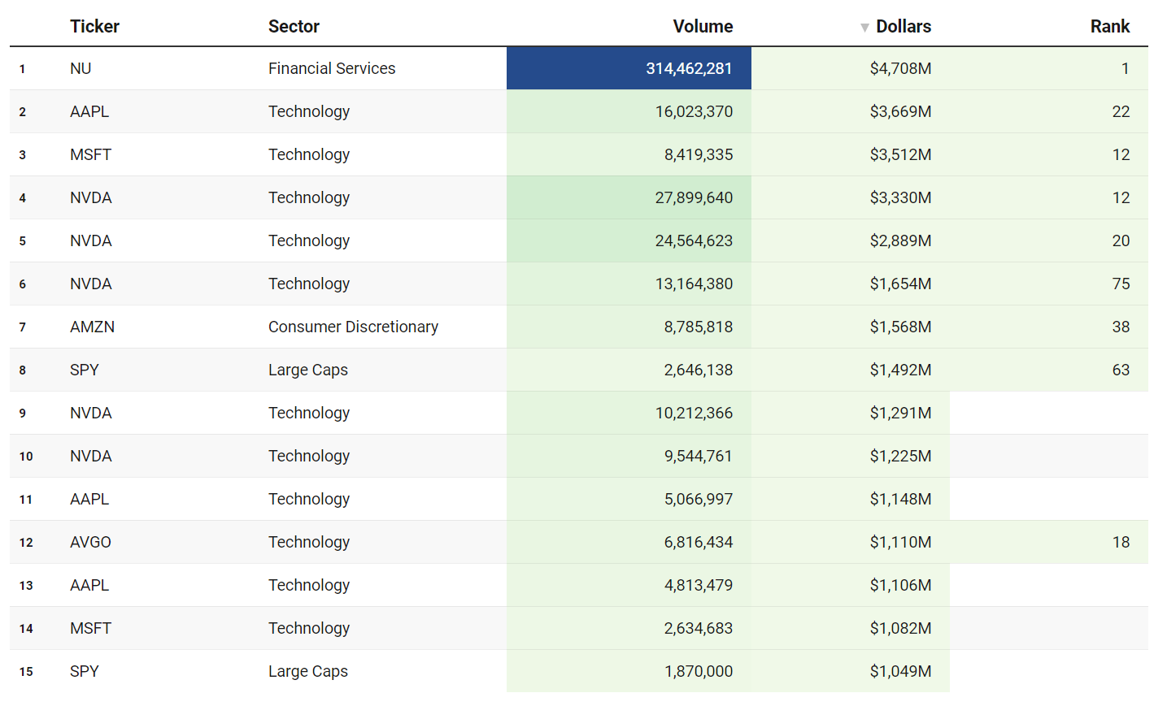Select the AVGO ticker
This screenshot has height=706, width=1154.
pos(90,543)
